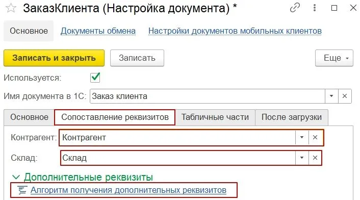Clear the Контрагент field value
Screen dimensions: 360x200
pos(315,138)
